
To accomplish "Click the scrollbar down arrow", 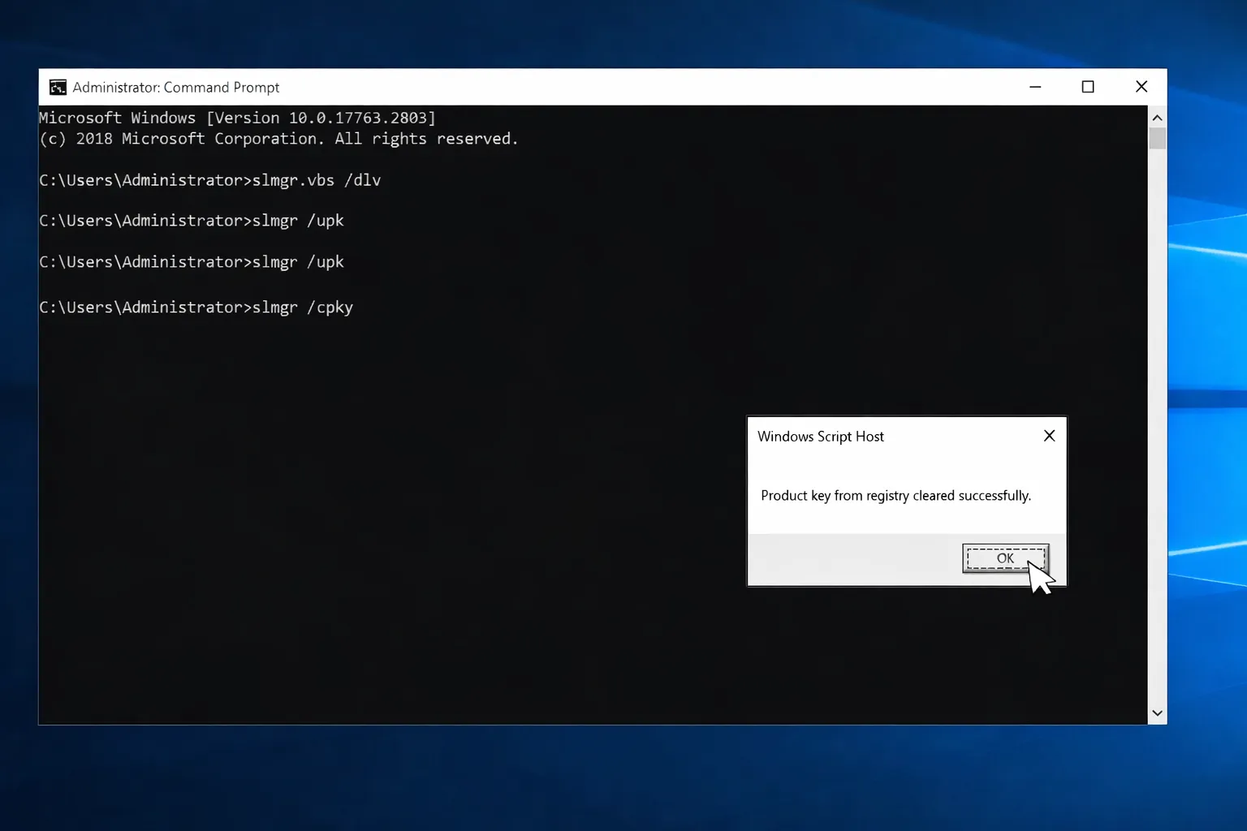I will [1157, 713].
